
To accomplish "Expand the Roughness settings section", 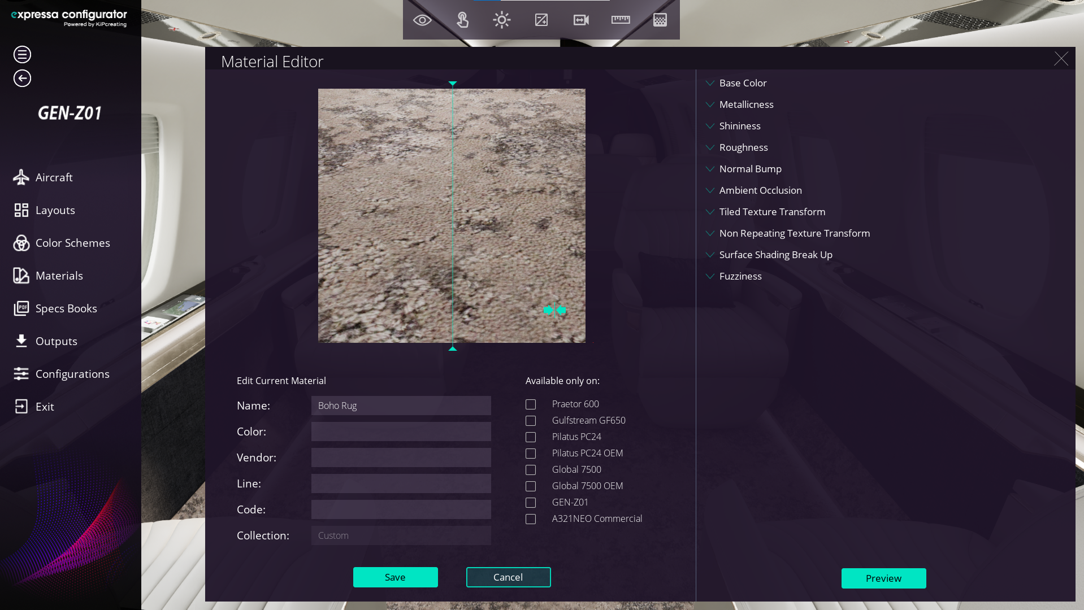I will point(743,147).
